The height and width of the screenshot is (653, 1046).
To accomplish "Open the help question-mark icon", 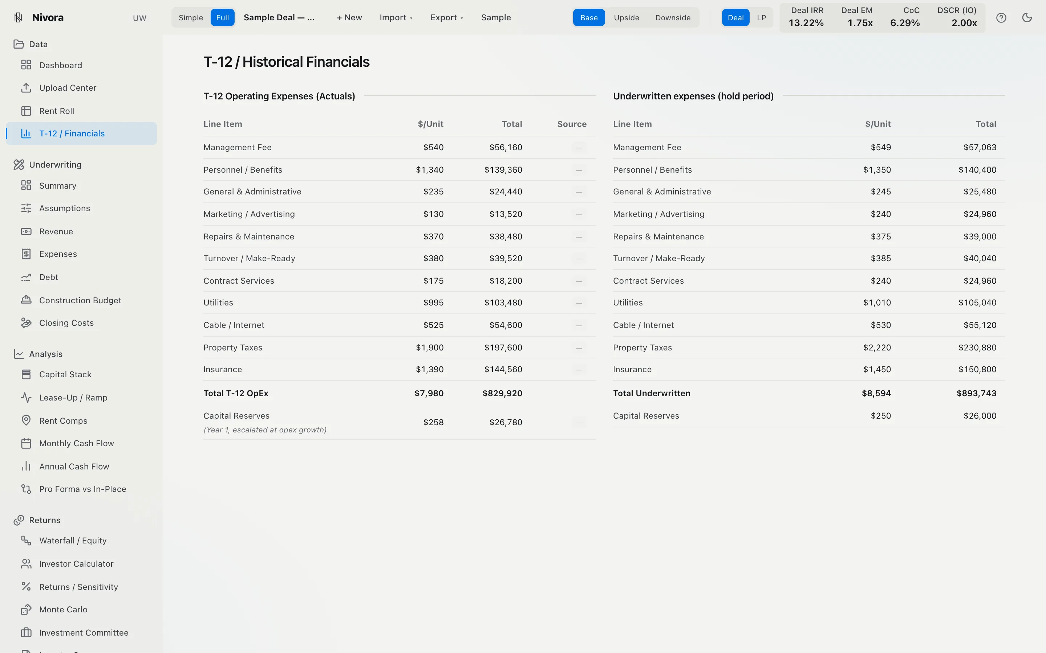I will (1001, 18).
